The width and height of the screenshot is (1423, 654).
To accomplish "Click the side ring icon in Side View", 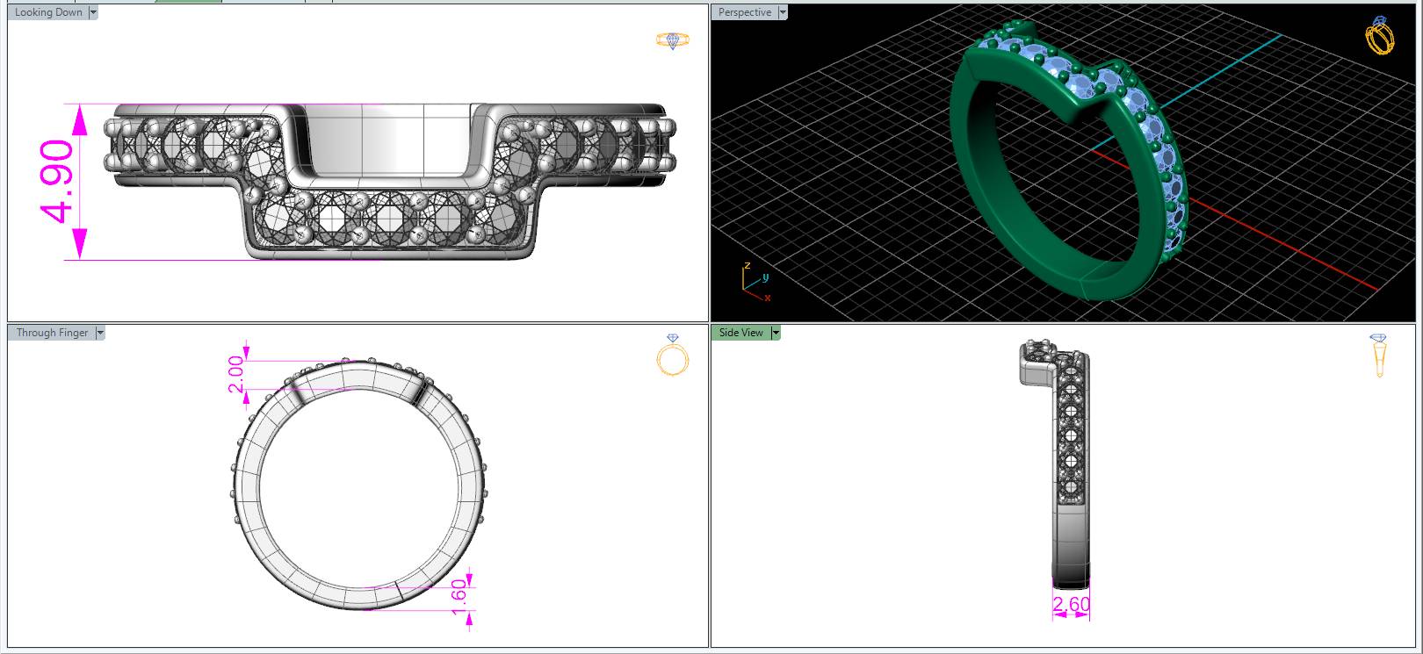I will pos(1378,356).
